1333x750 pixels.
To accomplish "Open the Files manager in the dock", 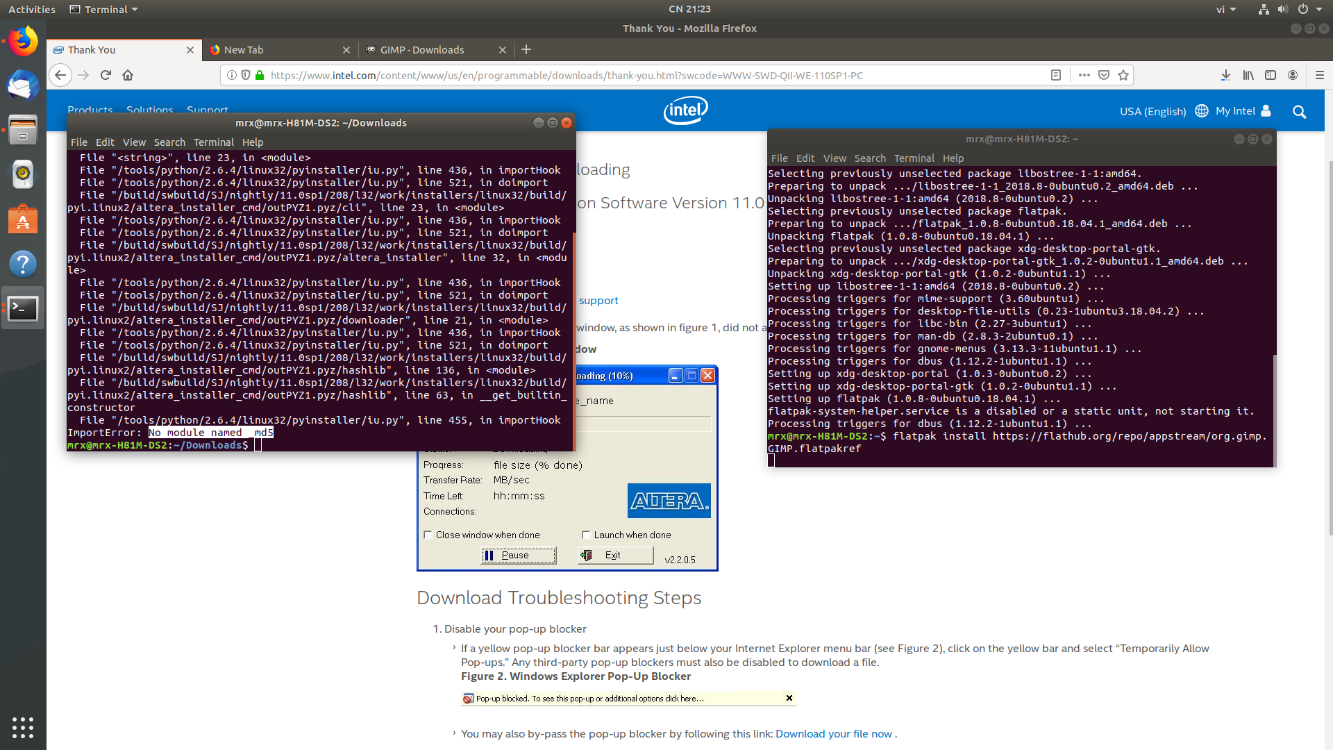I will pyautogui.click(x=23, y=130).
